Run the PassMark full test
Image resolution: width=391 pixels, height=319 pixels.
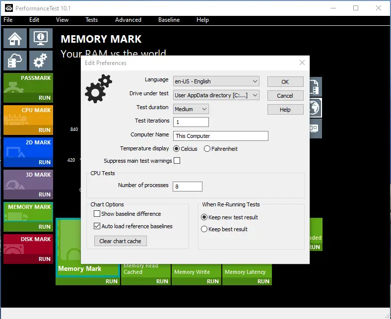point(44,98)
